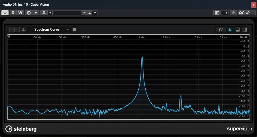Close the SuperVision plug-in window
Viewport: 257px width, 137px height.
[253, 5]
